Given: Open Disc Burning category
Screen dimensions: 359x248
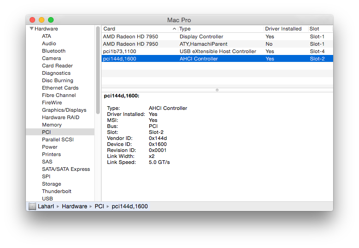Looking at the screenshot, I should point(58,80).
